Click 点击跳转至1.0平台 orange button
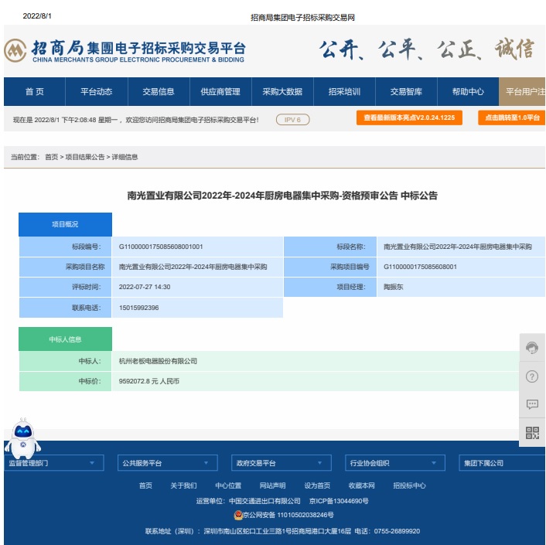546x545 pixels. 511,118
